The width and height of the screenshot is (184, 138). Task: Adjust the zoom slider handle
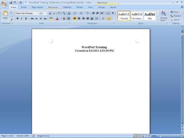click(169, 136)
